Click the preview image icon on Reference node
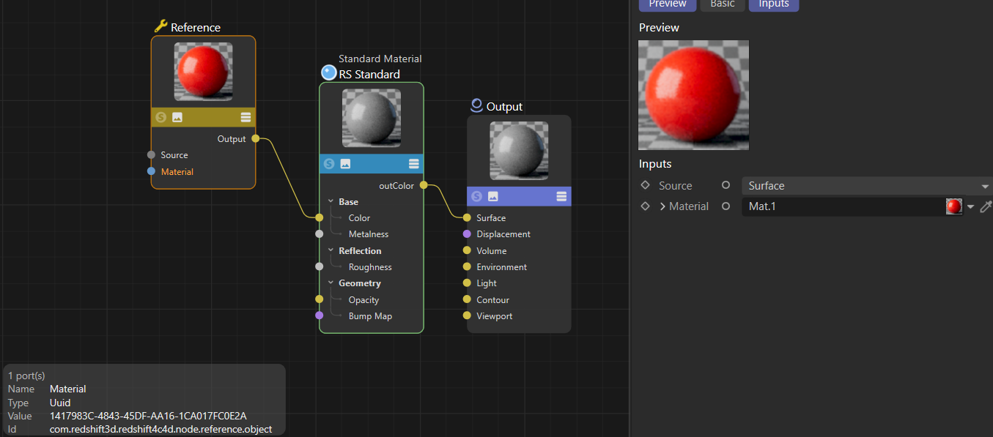Viewport: 993px width, 437px height. click(x=177, y=117)
